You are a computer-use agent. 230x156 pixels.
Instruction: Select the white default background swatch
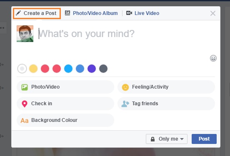[x=22, y=69]
